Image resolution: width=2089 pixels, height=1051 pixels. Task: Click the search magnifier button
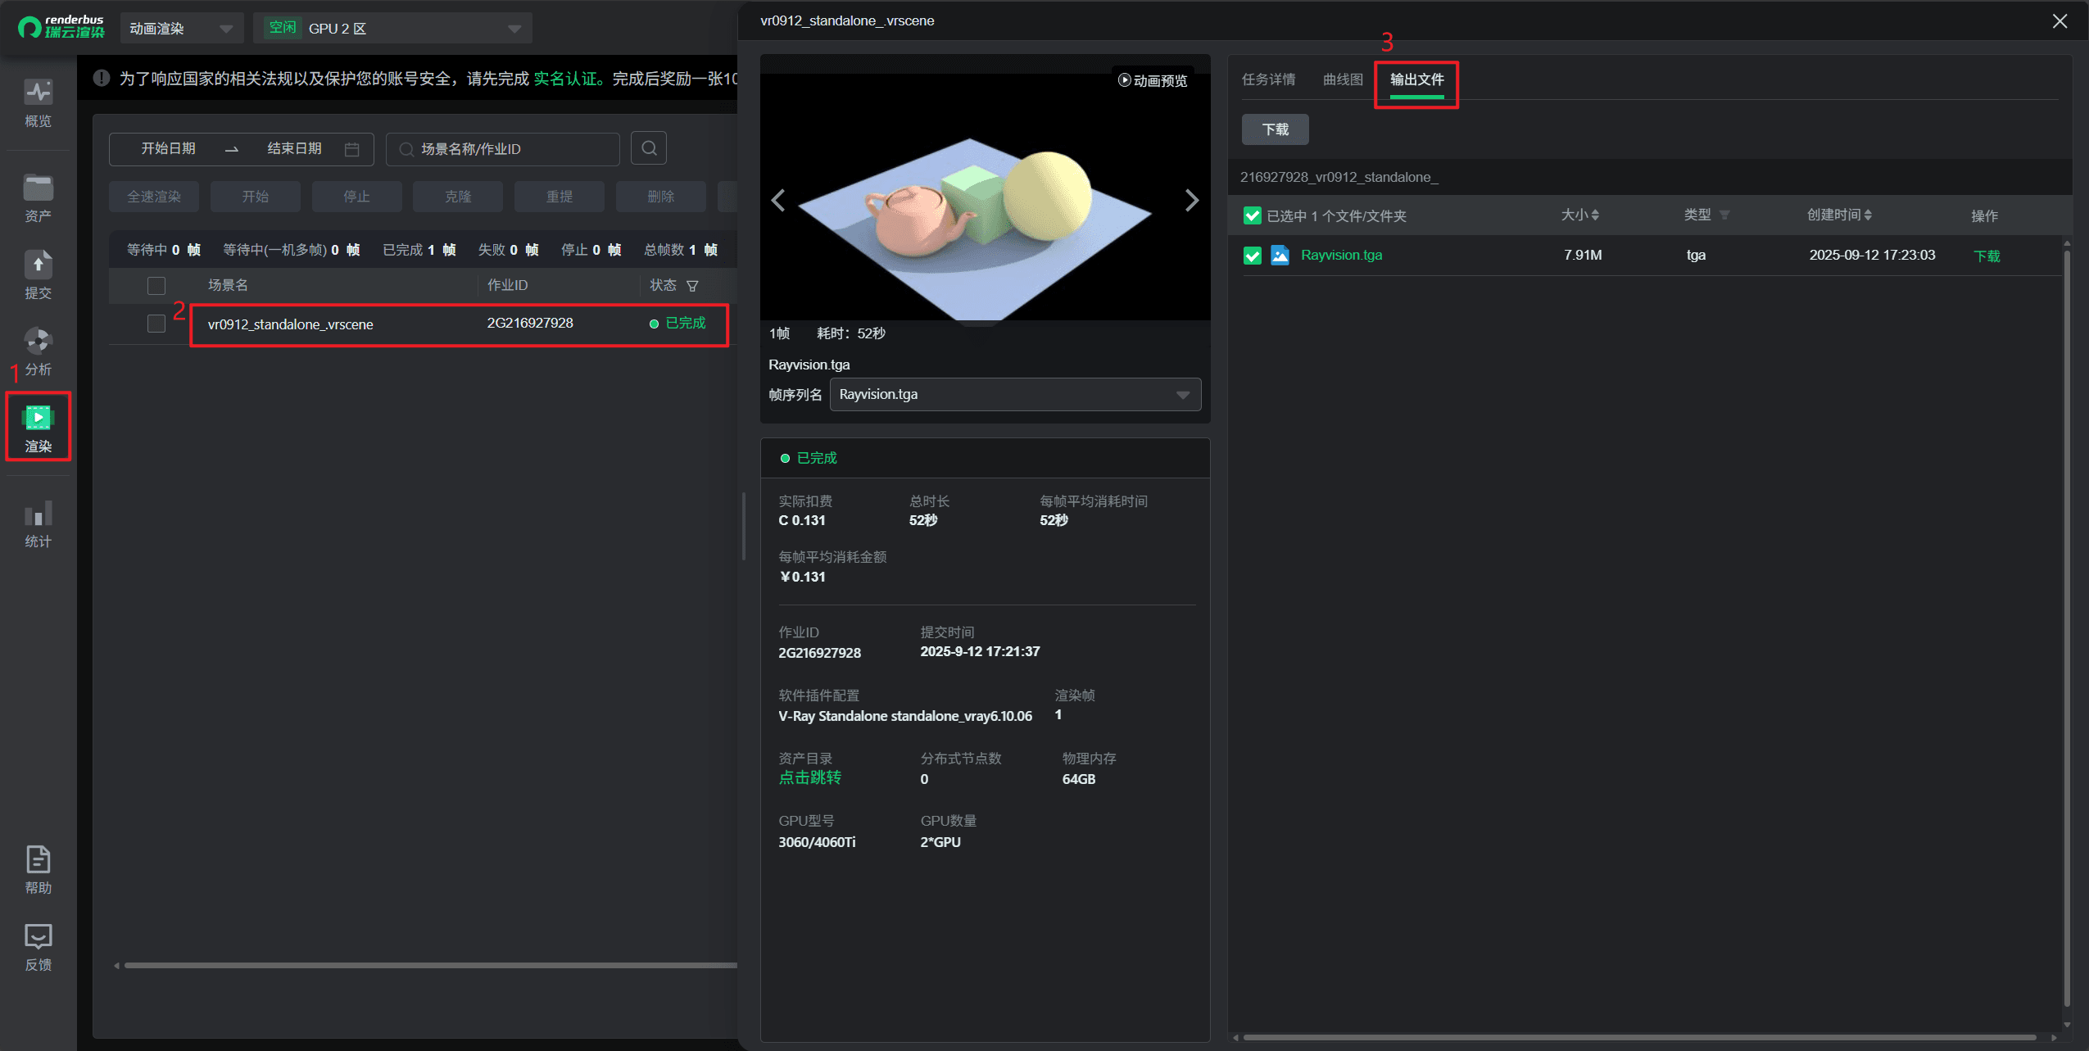coord(649,148)
